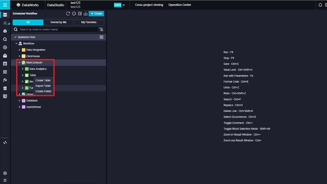Select Import Table in the context menu

tap(43, 86)
